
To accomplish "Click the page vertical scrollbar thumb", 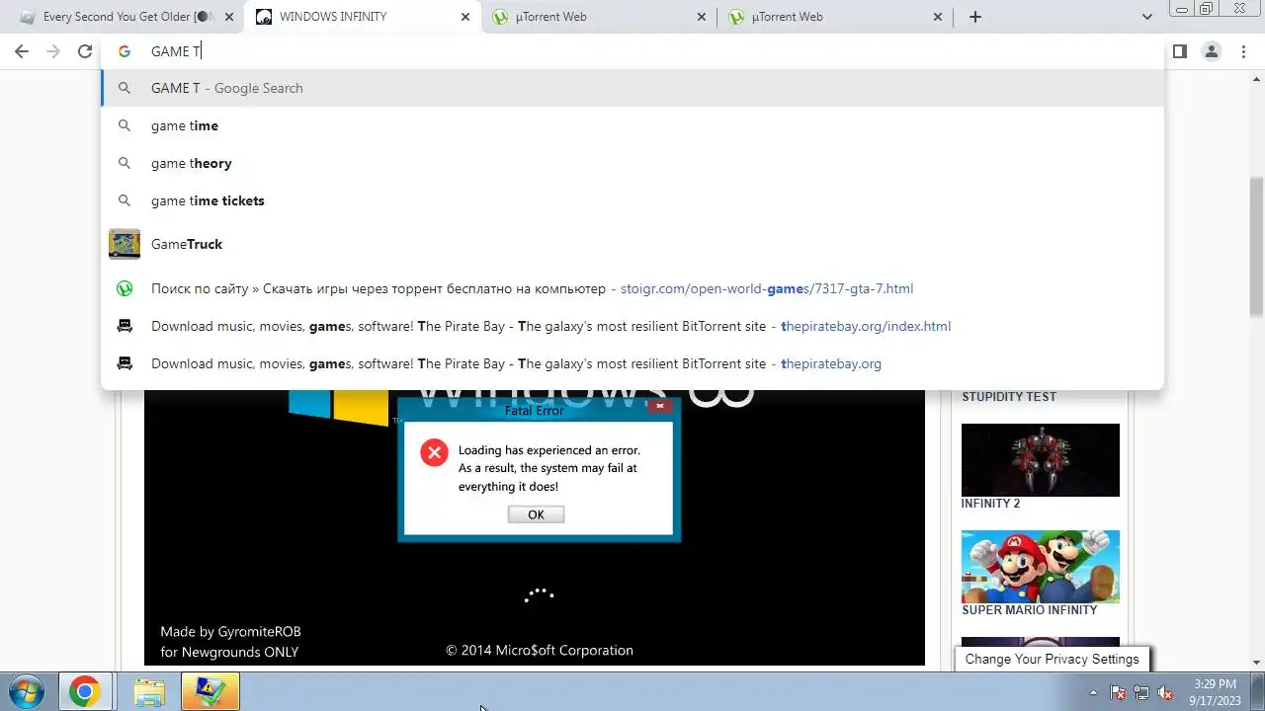I will [1257, 248].
